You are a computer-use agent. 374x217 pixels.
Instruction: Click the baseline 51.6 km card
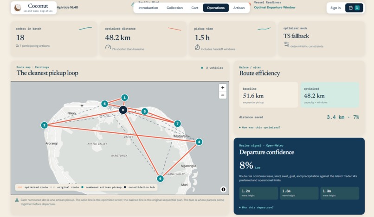click(269, 95)
